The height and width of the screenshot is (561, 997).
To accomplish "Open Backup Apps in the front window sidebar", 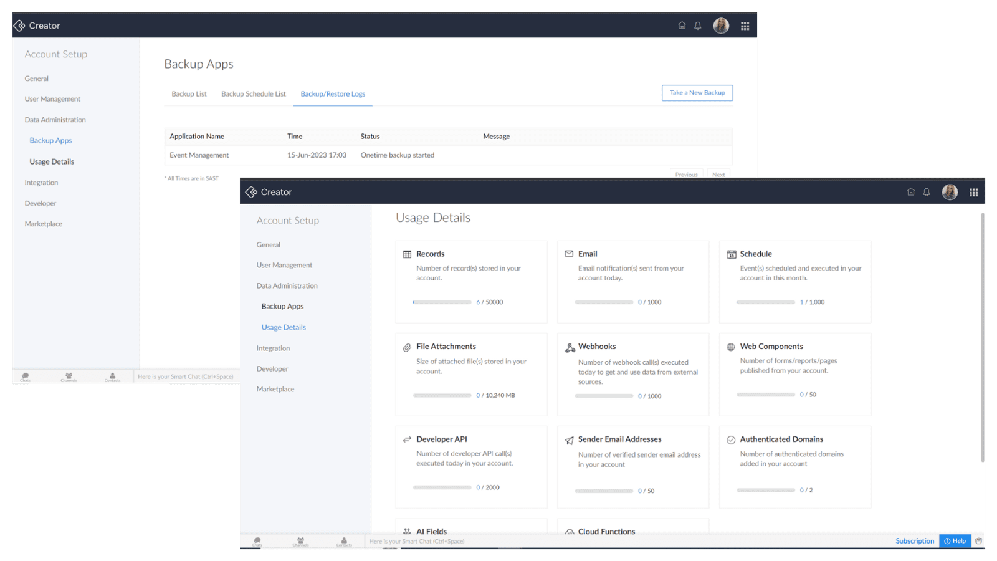I will pos(282,307).
